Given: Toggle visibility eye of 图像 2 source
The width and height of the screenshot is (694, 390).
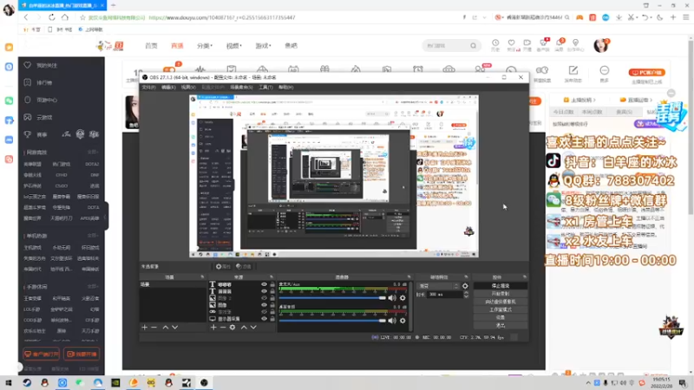Looking at the screenshot, I should coord(264,298).
